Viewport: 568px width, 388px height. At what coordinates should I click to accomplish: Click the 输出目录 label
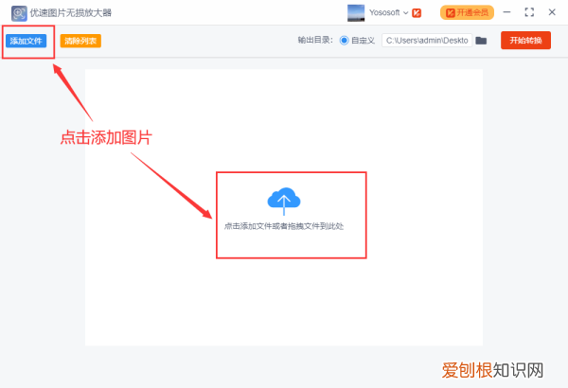tap(315, 40)
